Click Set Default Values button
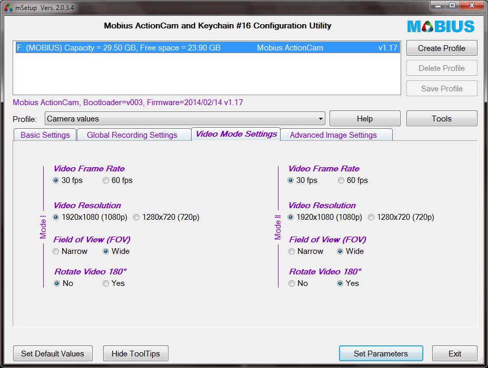 (53, 353)
